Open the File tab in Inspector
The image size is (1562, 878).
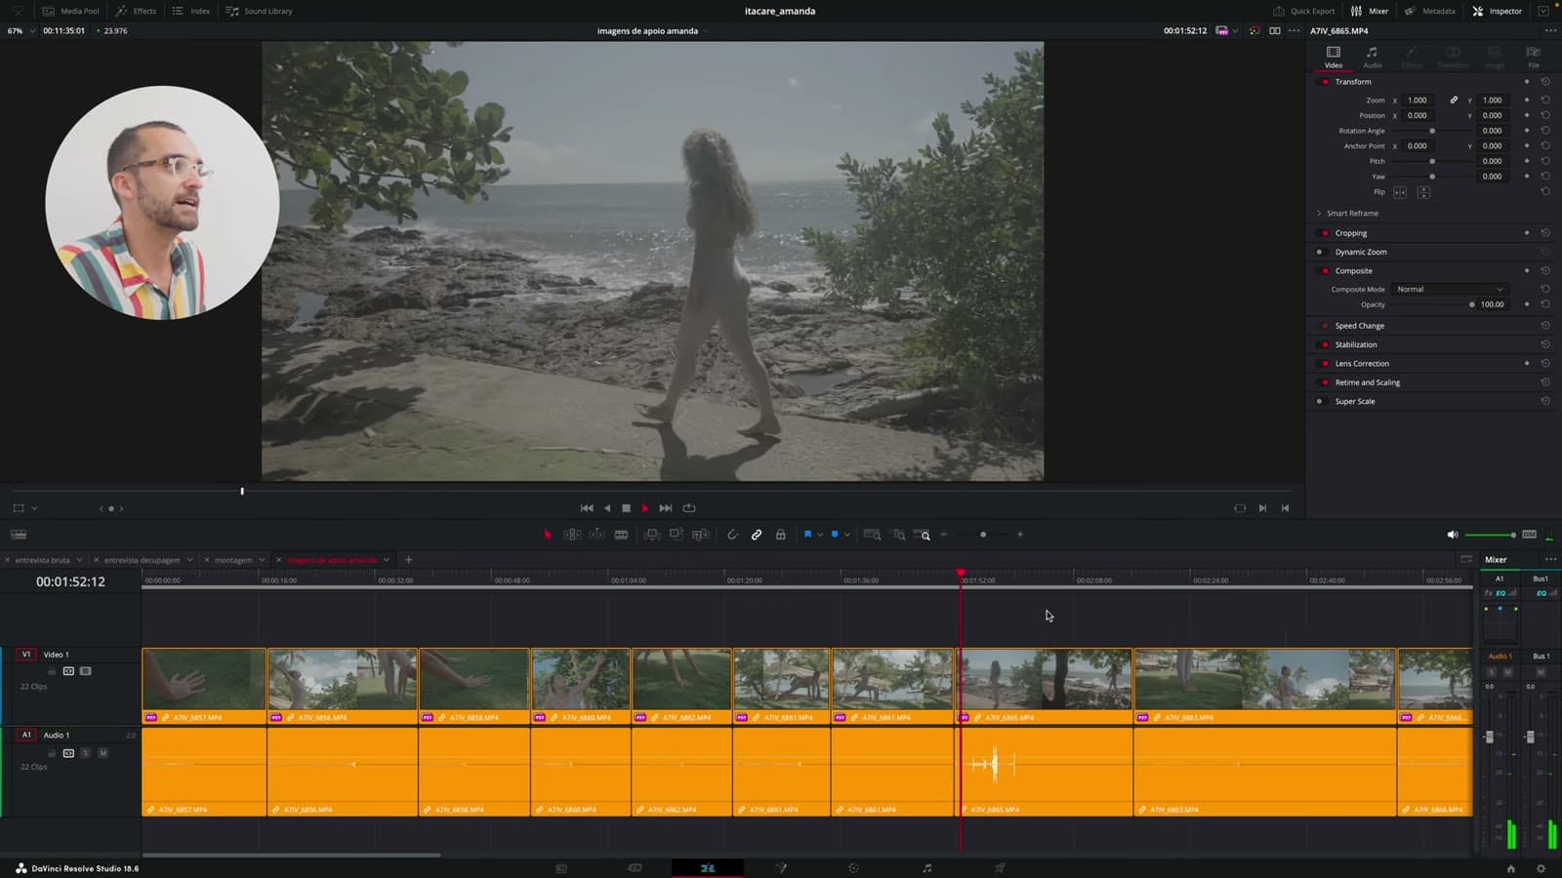1534,57
